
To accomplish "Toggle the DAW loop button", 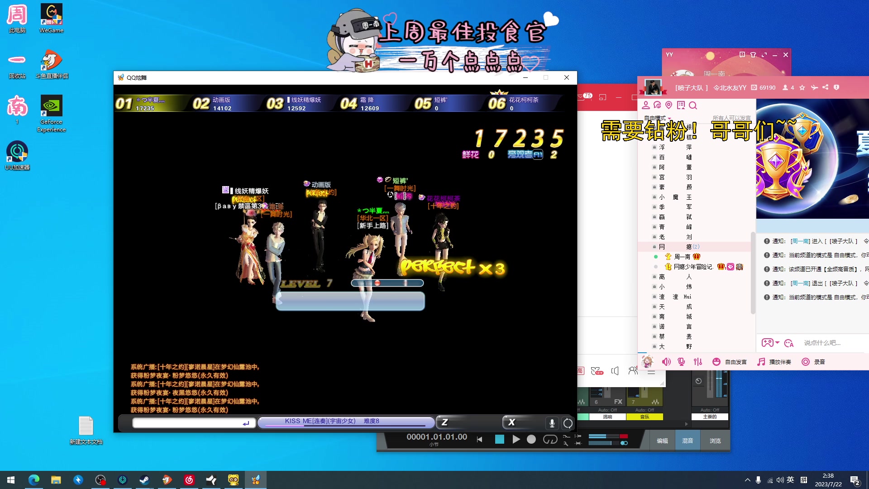I will coord(550,439).
